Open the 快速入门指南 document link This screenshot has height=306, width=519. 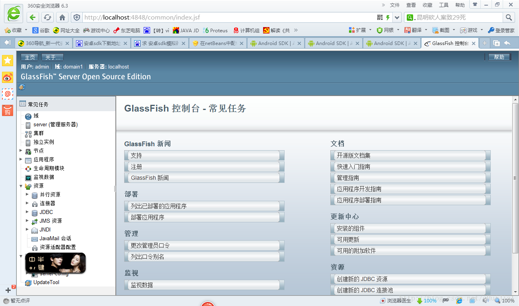[x=410, y=167]
